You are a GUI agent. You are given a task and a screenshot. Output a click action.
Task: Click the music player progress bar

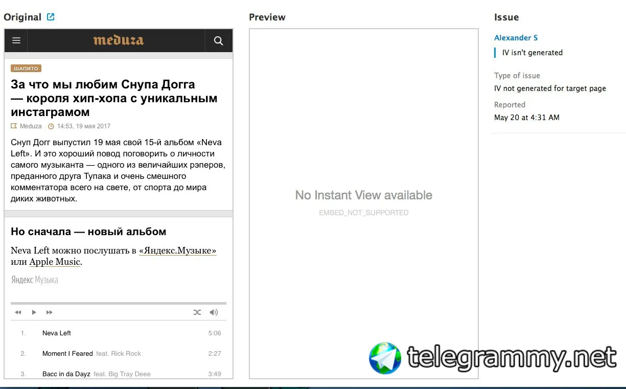coord(119,304)
